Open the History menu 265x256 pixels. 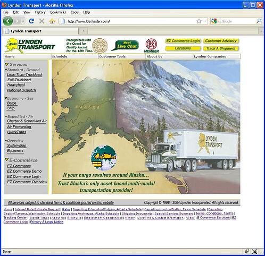point(40,12)
